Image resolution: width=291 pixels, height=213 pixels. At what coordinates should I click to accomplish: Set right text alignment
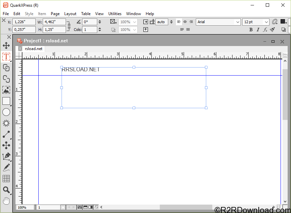[191, 22]
